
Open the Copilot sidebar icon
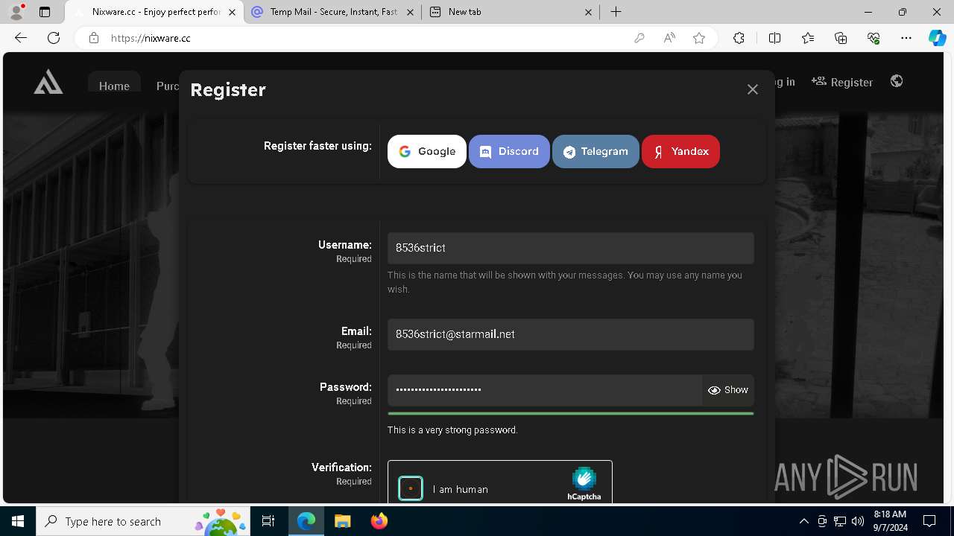pyautogui.click(x=938, y=38)
